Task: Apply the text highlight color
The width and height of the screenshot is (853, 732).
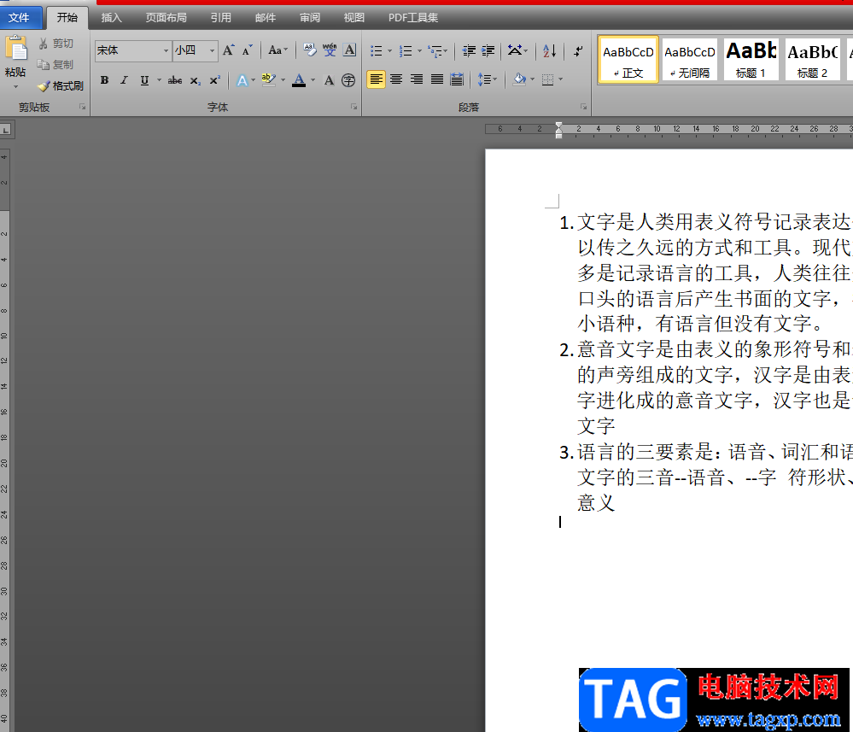Action: [267, 80]
